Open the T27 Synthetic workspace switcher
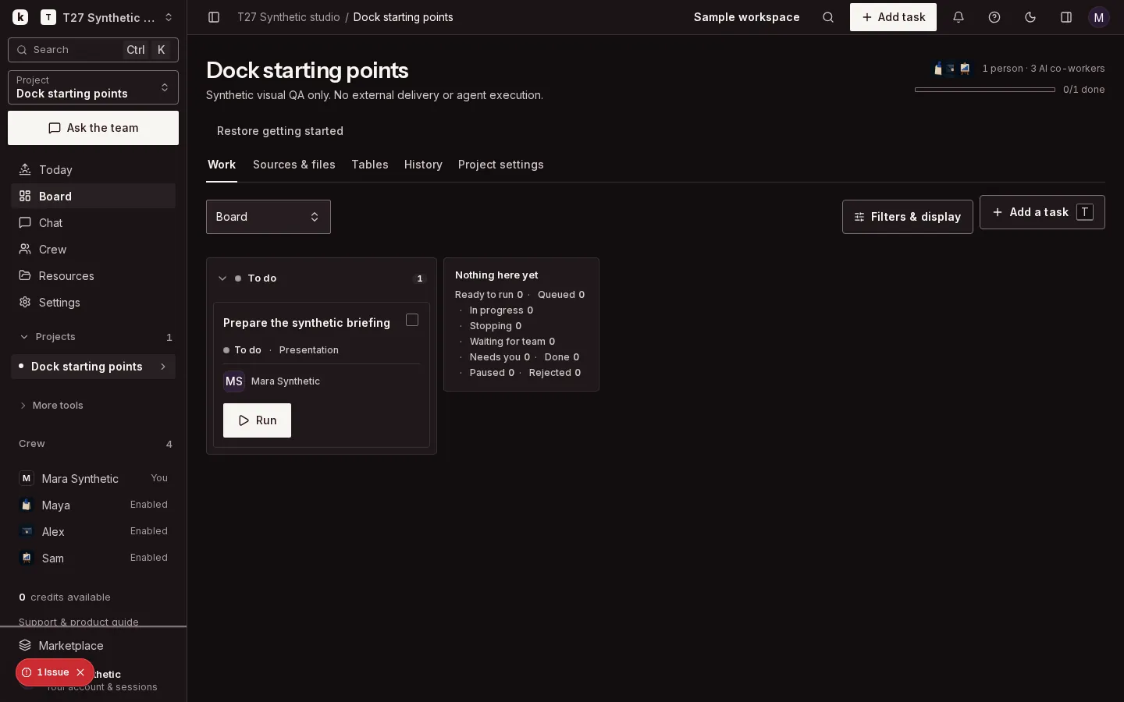Screen dimensions: 1124x702 coord(107,17)
